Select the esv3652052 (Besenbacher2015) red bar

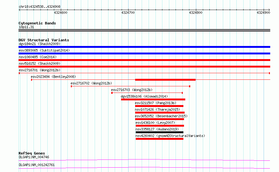click(160, 119)
